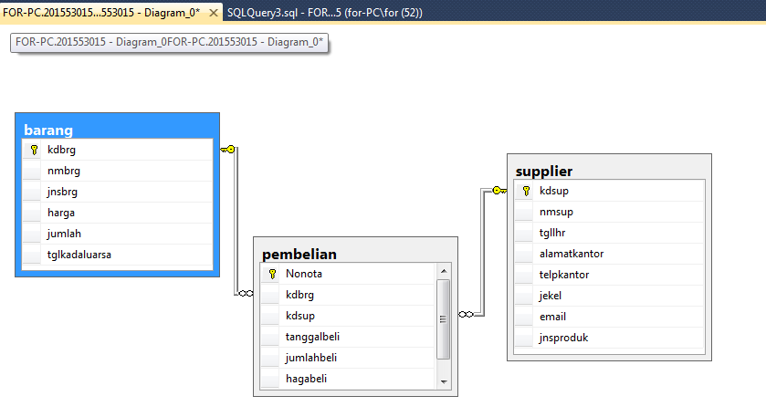Select the supplier table title

pos(544,171)
